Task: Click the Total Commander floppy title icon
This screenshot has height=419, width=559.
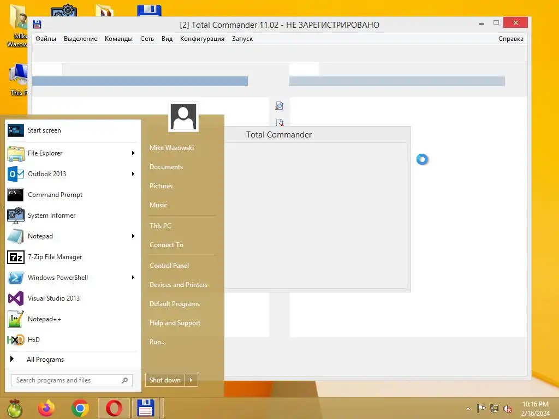Action: click(x=37, y=24)
